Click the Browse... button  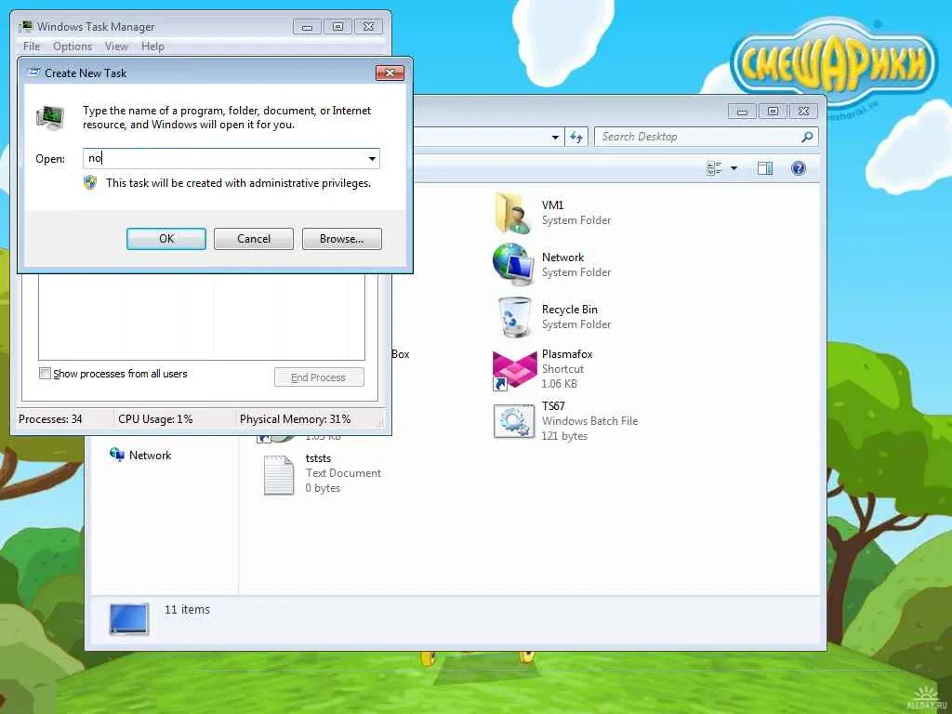click(x=342, y=239)
